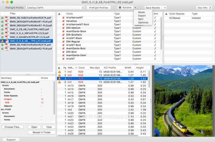The image size is (215, 142).
Task: Click green check icon of BMW_38_YABCForRioRonR2X7K.pdf
Action: 2,45
